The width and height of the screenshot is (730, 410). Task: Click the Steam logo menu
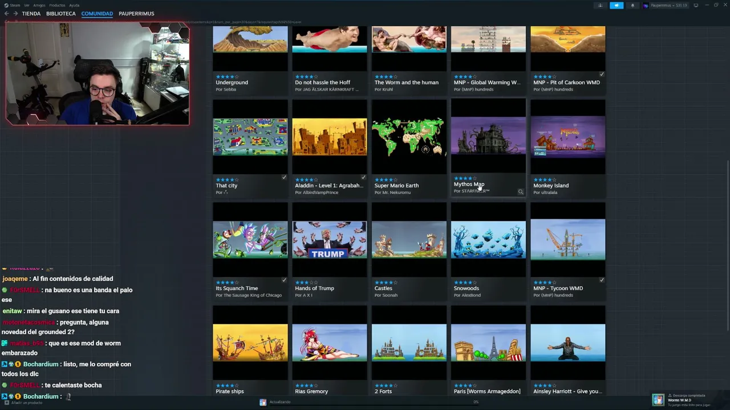tap(12, 5)
